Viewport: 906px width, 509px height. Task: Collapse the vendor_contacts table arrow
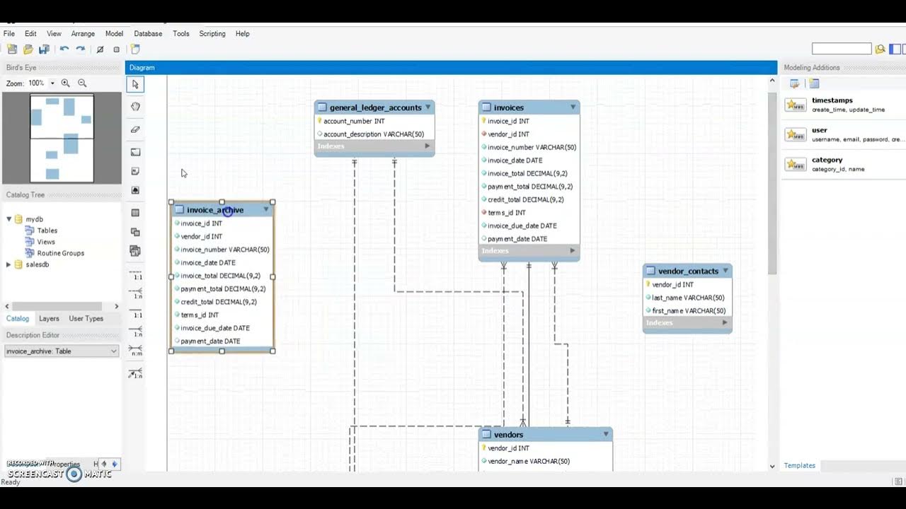click(x=725, y=271)
